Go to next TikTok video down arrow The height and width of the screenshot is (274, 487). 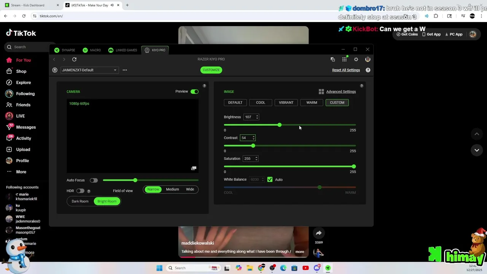477,150
